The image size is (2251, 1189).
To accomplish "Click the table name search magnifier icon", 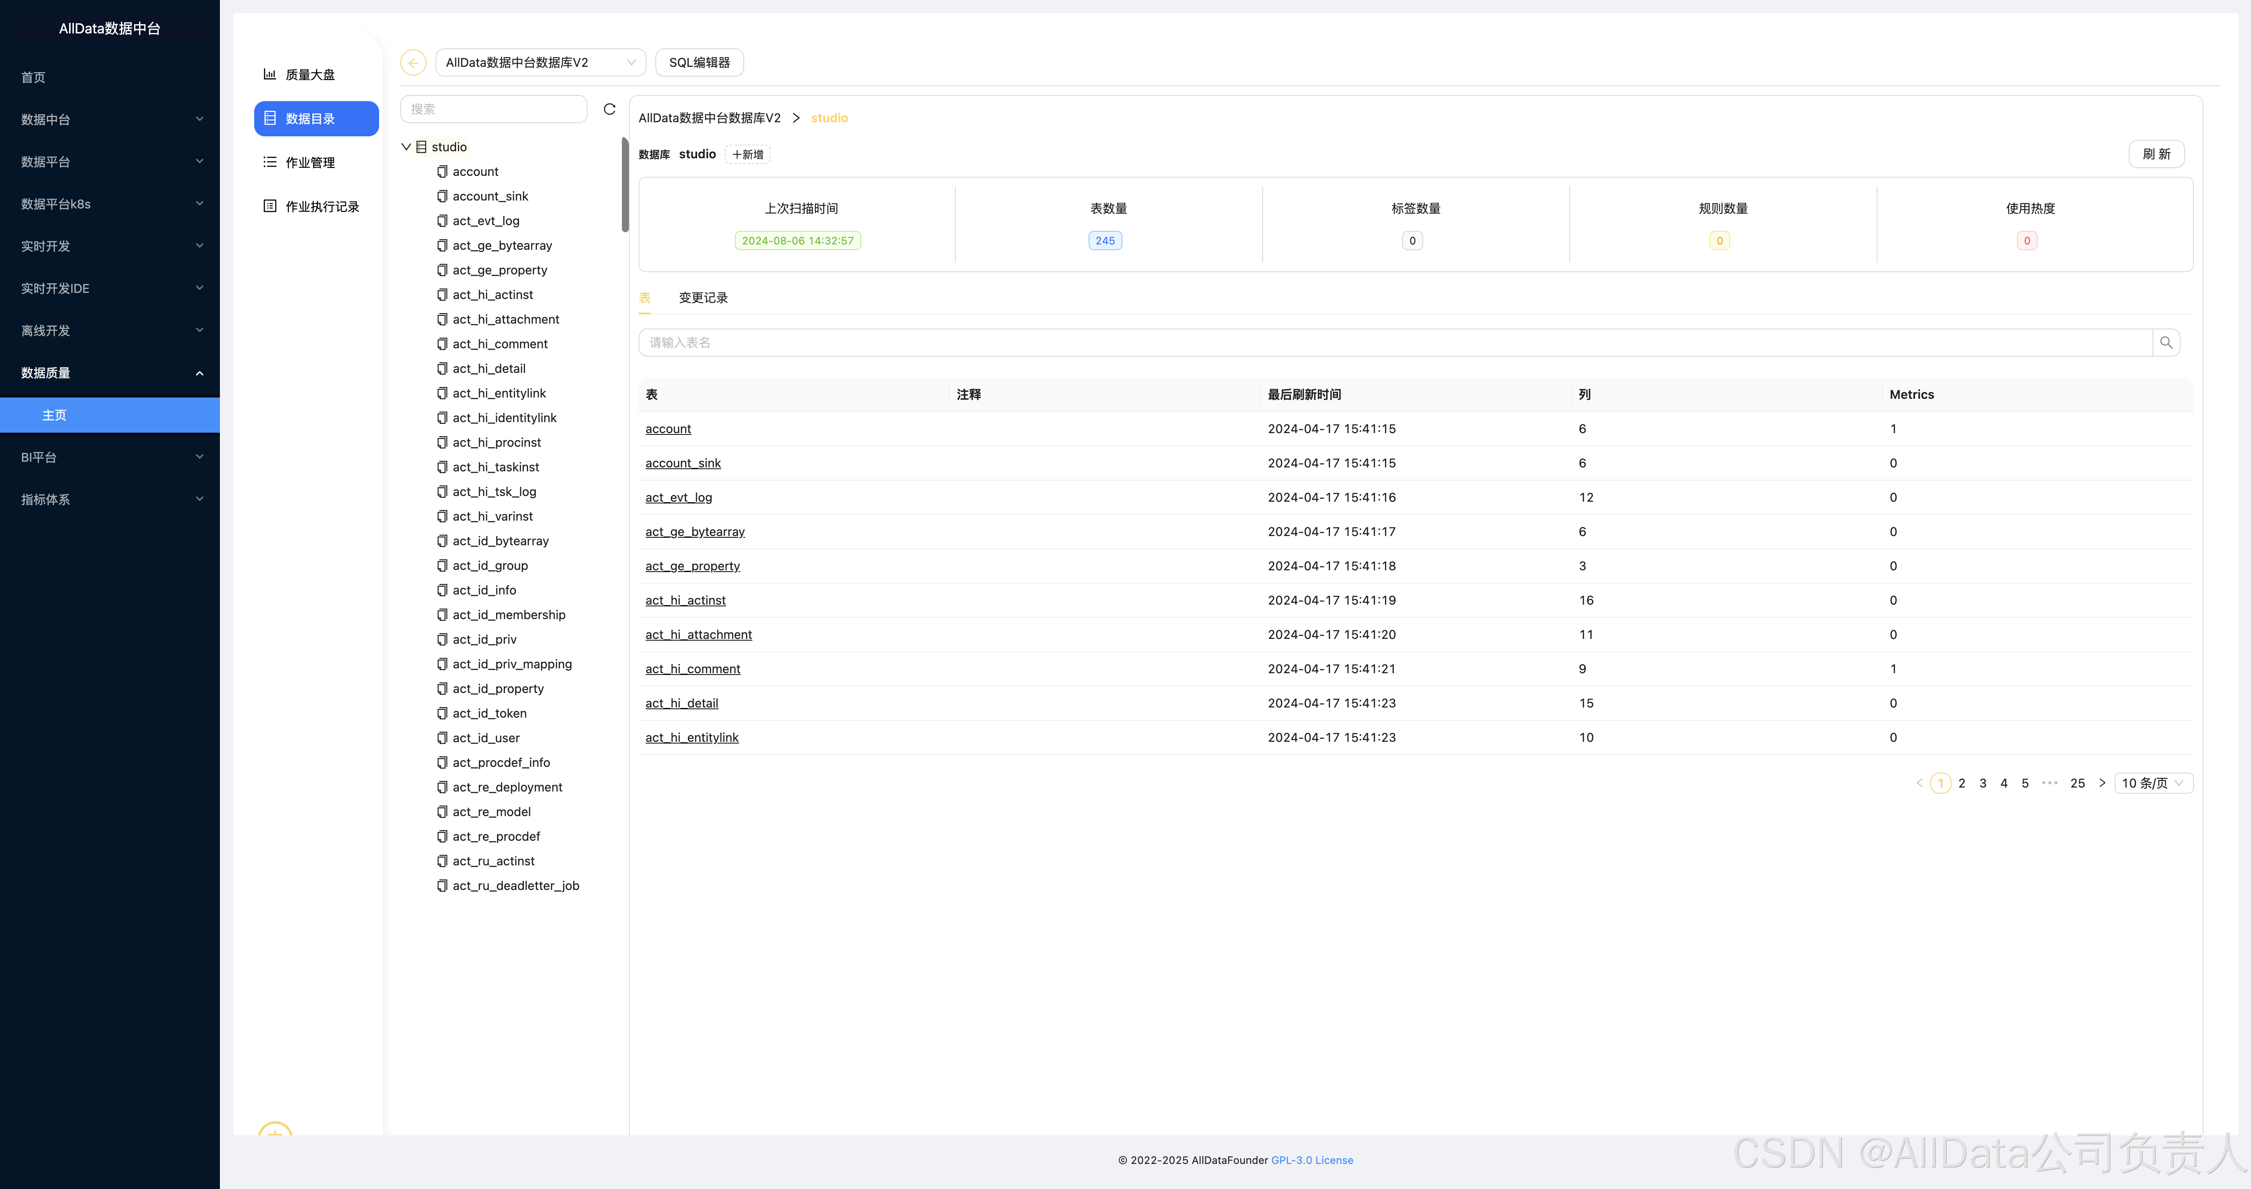I will (x=2165, y=343).
